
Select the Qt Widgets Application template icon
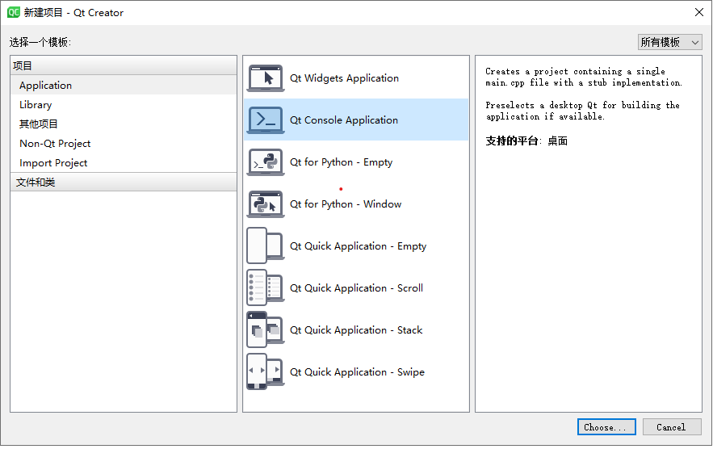[266, 78]
